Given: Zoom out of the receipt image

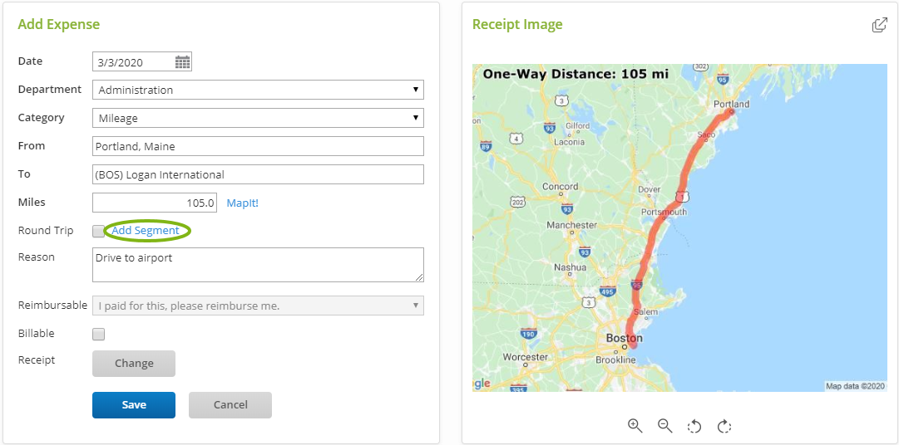Looking at the screenshot, I should (665, 426).
